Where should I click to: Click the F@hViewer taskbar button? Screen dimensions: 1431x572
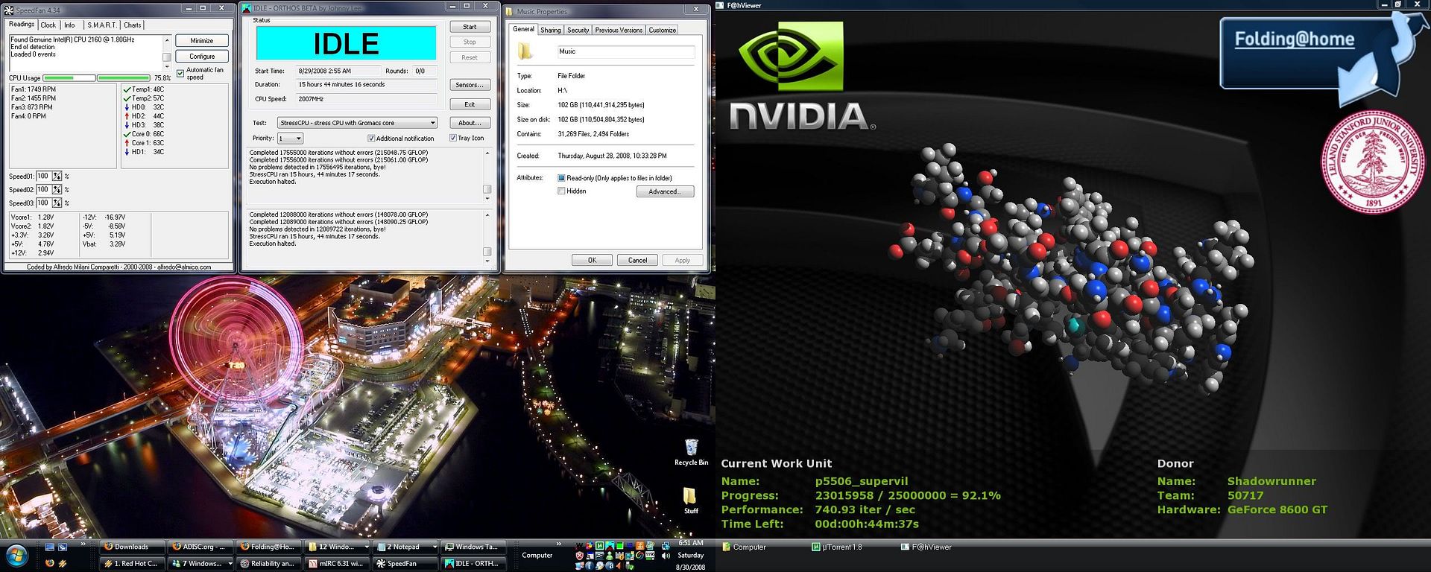coord(926,547)
